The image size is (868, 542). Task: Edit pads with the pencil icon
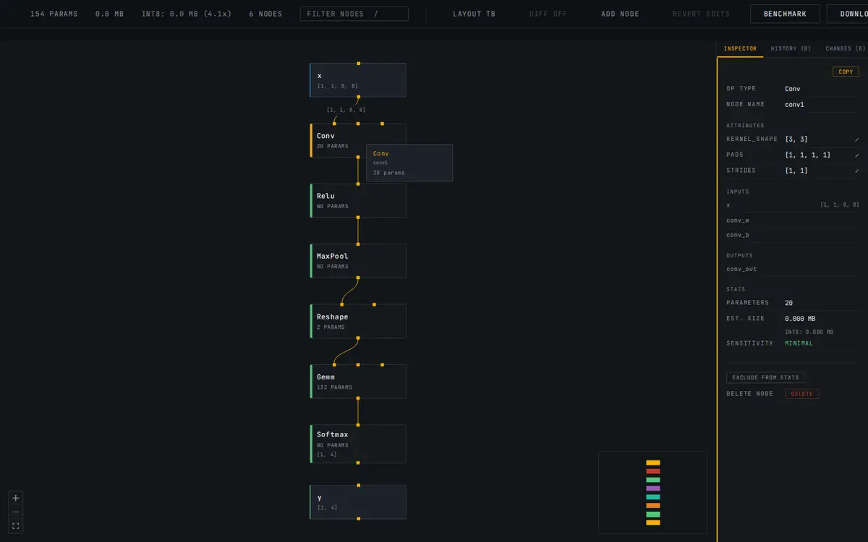[x=857, y=155]
